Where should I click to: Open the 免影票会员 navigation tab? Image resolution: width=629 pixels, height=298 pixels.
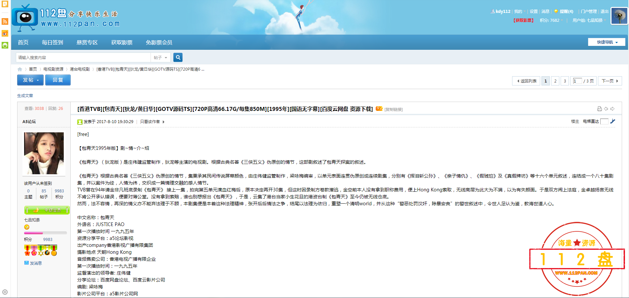coord(159,42)
